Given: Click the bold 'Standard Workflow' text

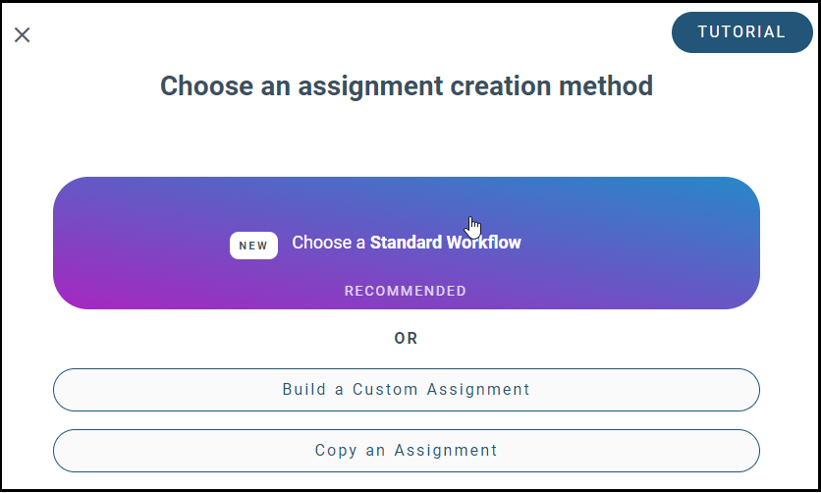Looking at the screenshot, I should pyautogui.click(x=445, y=243).
